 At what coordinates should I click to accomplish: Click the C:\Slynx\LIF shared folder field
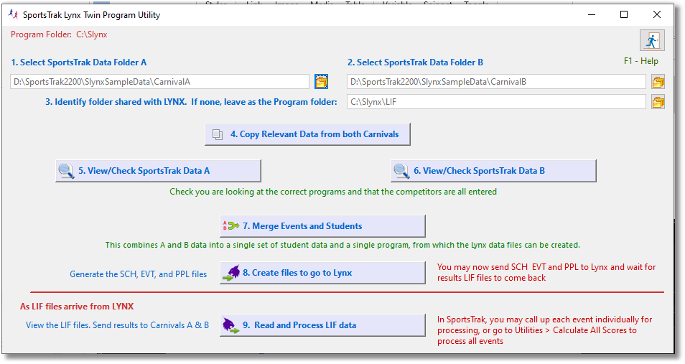pyautogui.click(x=496, y=102)
